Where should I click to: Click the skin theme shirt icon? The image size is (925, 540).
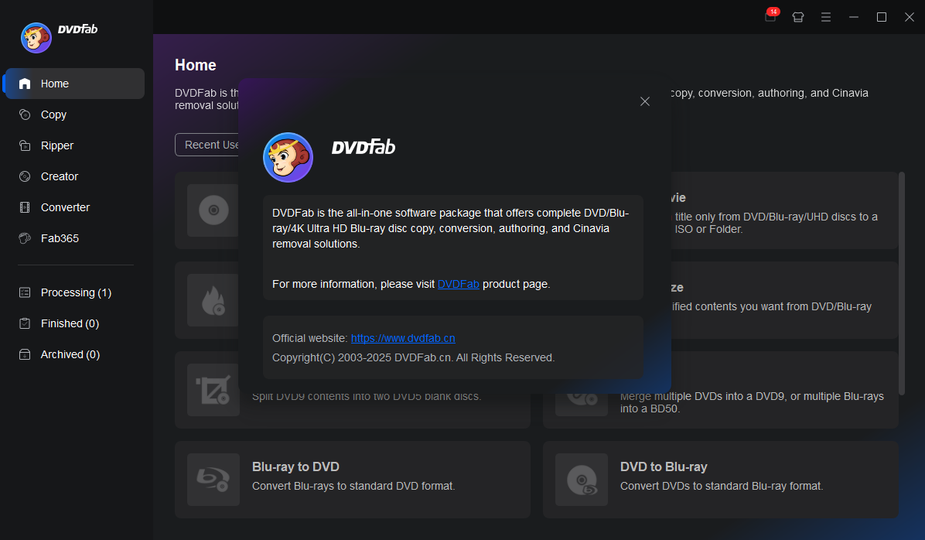click(x=798, y=17)
